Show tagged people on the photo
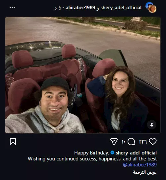The height and width of the screenshot is (180, 166). click(152, 125)
